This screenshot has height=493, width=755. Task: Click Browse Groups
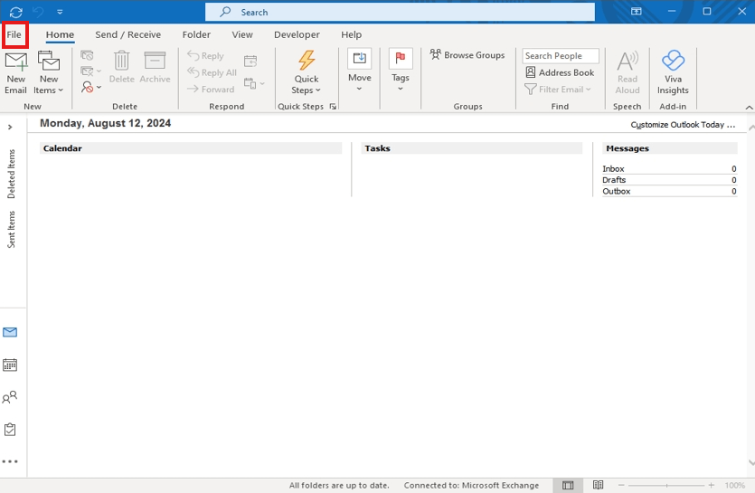point(467,55)
